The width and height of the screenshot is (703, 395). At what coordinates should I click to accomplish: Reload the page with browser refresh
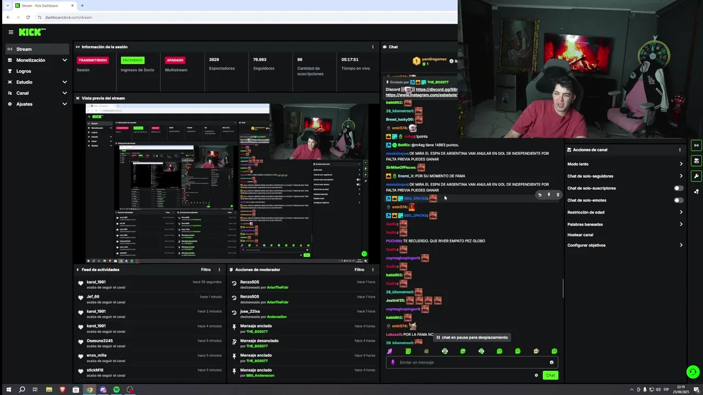pos(28,18)
